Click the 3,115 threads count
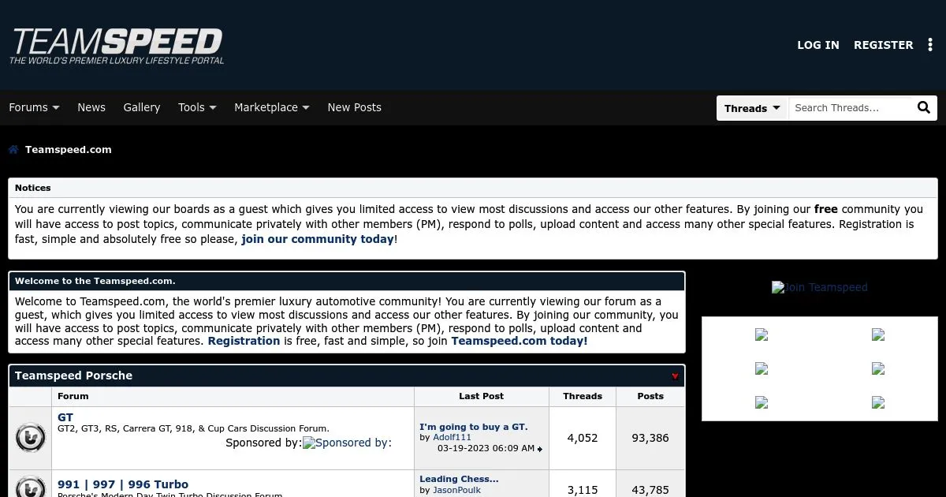 [x=583, y=490]
